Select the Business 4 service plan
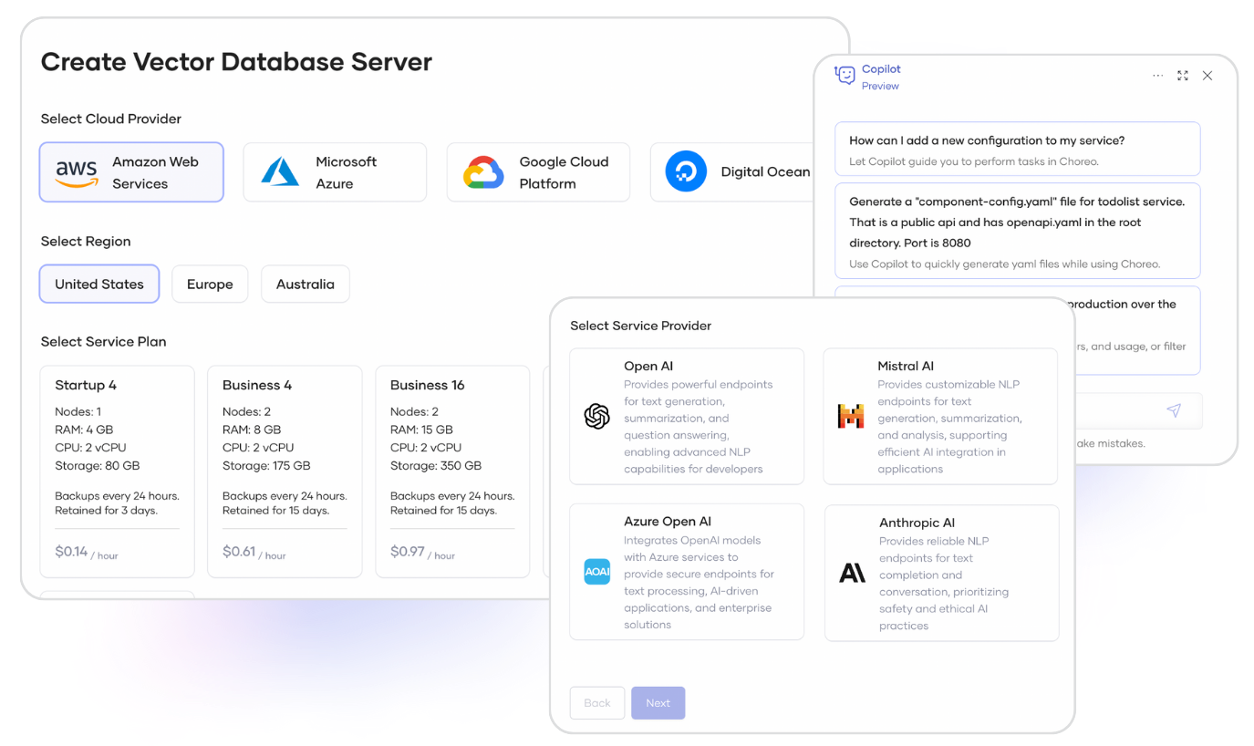Image resolution: width=1254 pixels, height=746 pixels. [x=285, y=471]
